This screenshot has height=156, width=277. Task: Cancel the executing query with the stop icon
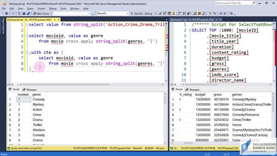[156, 13]
